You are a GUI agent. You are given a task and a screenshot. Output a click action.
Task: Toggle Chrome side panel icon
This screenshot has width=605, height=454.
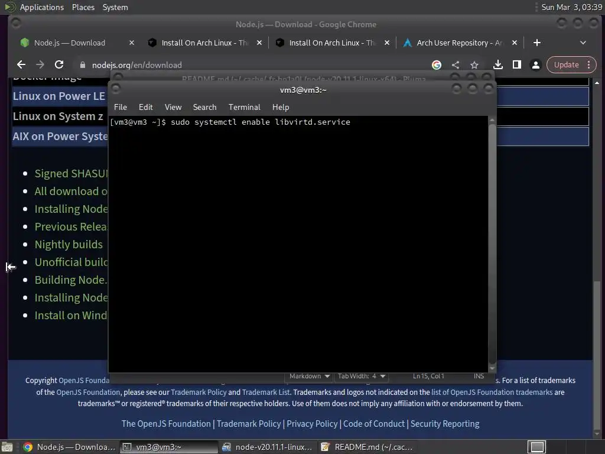(x=516, y=65)
